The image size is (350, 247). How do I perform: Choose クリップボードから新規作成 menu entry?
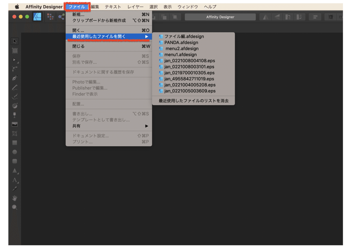click(109, 20)
